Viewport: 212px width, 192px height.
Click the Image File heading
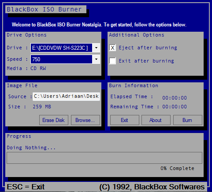(22, 85)
